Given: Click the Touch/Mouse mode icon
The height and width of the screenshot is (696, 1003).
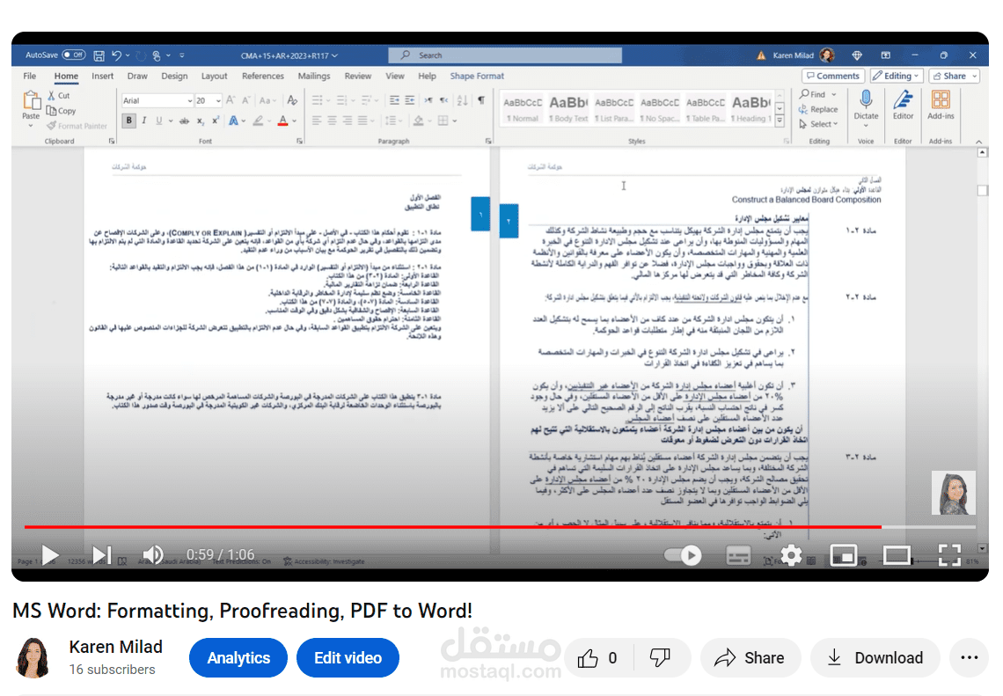Looking at the screenshot, I should (157, 55).
